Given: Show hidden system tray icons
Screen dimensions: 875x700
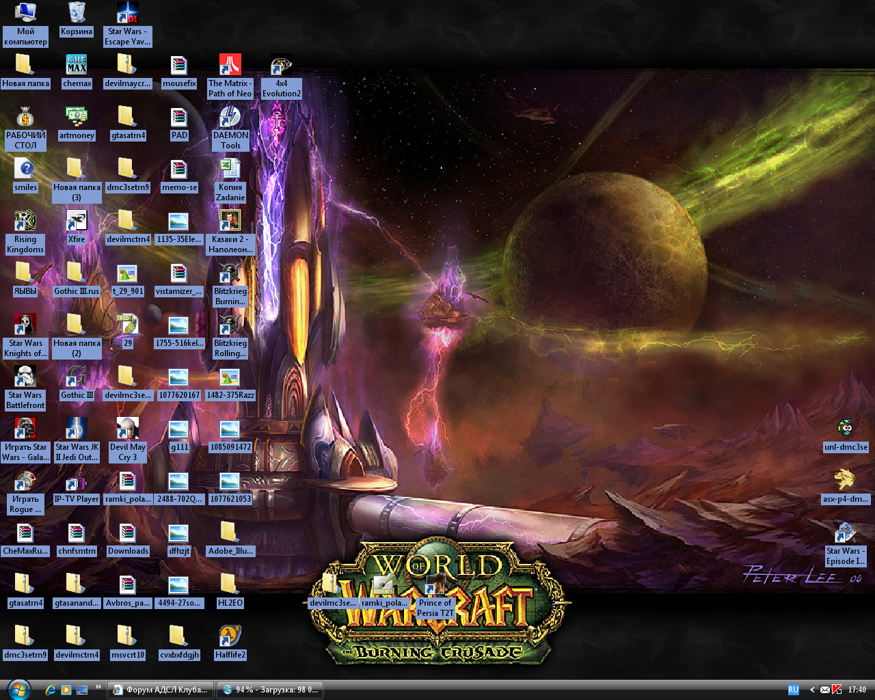Looking at the screenshot, I should tap(812, 690).
